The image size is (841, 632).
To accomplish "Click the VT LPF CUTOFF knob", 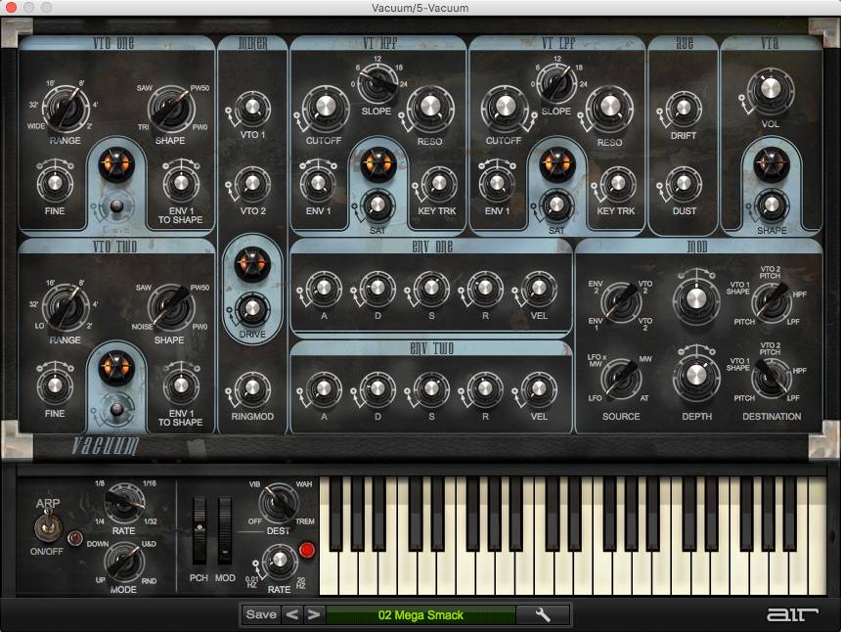I will click(x=505, y=107).
